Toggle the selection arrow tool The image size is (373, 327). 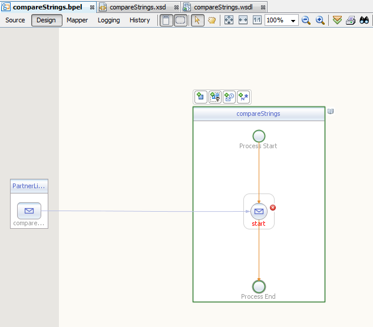197,20
